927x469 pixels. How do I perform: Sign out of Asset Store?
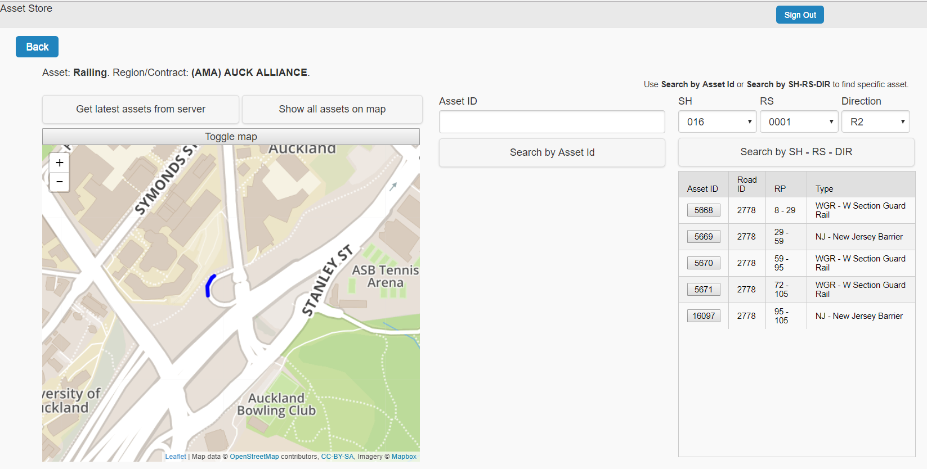[x=800, y=15]
